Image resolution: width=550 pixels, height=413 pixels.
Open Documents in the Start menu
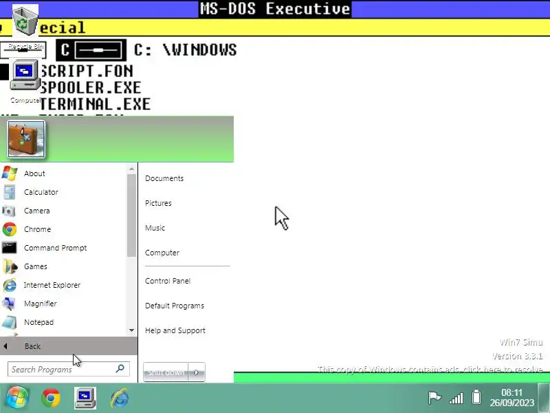164,178
